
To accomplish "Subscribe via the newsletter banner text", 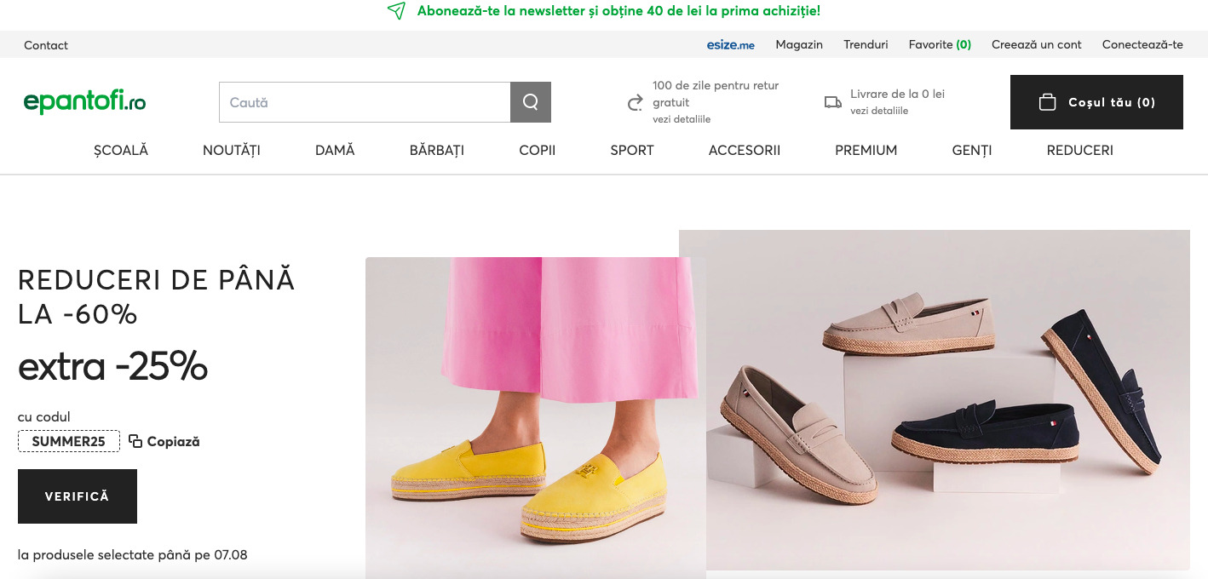I will click(x=618, y=11).
